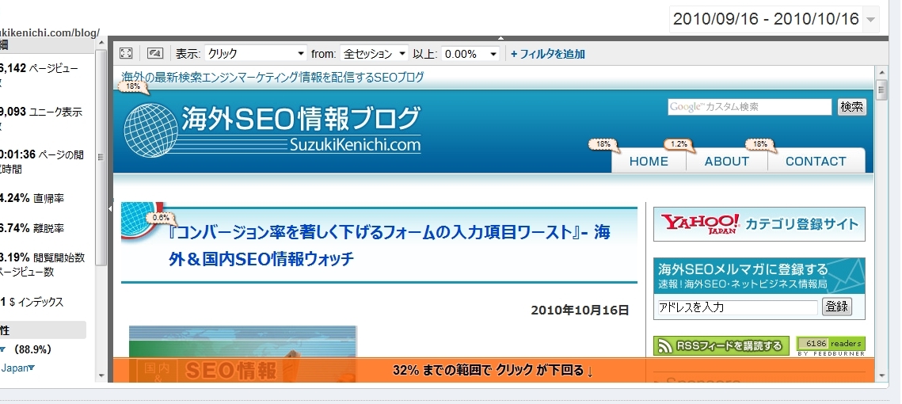This screenshot has height=404, width=902.
Task: Click the site tagline 海外の最新検索エンジン link
Action: click(272, 77)
